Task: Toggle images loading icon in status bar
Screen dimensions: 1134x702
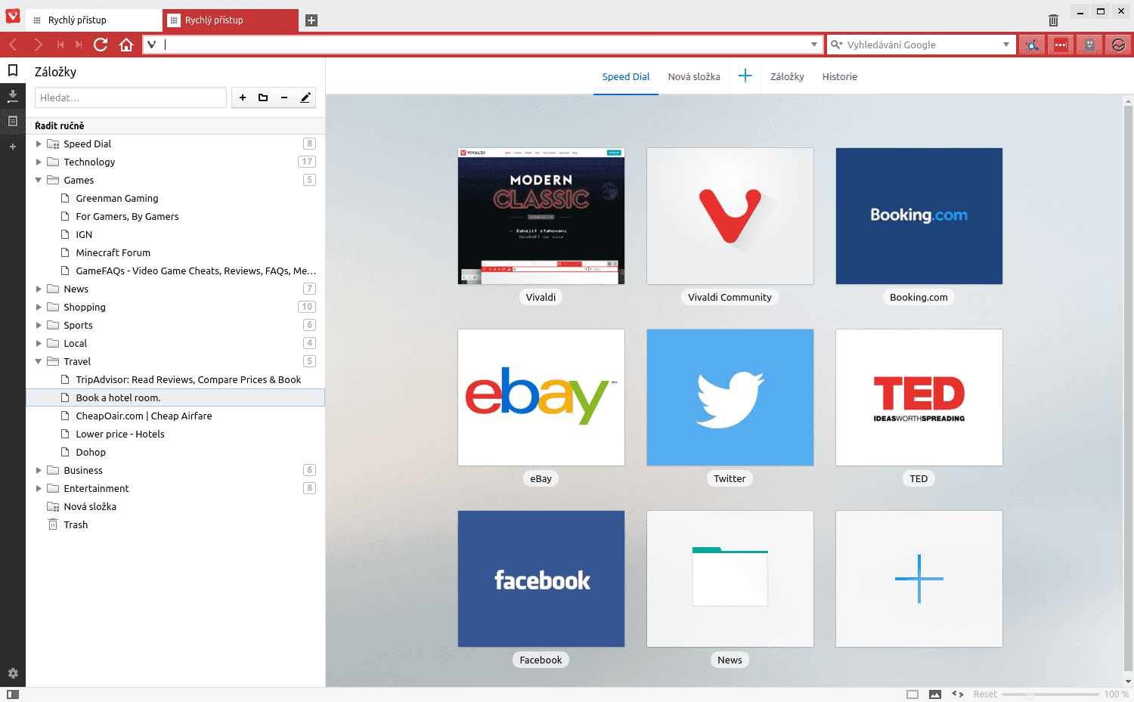Action: click(936, 693)
